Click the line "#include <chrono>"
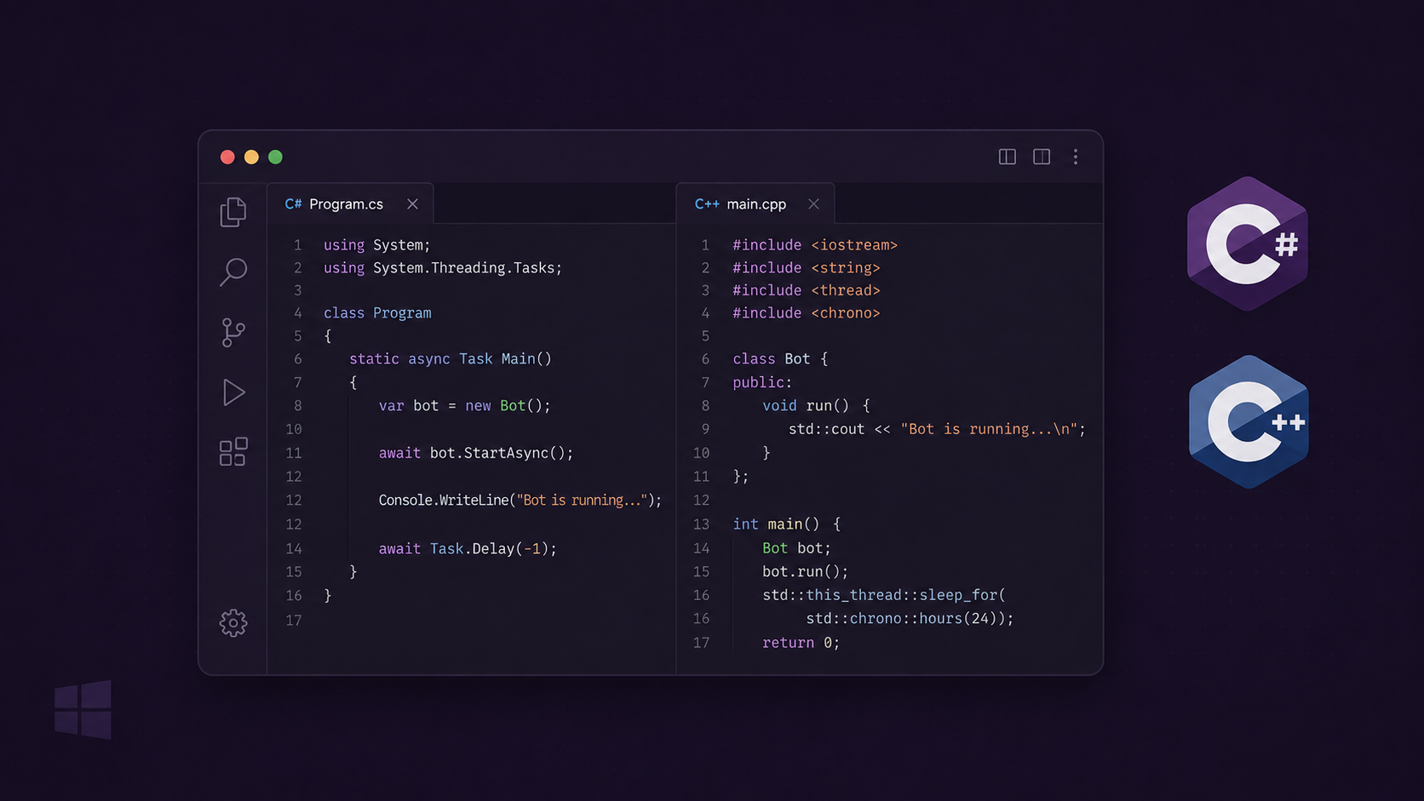This screenshot has height=801, width=1424. 807,313
